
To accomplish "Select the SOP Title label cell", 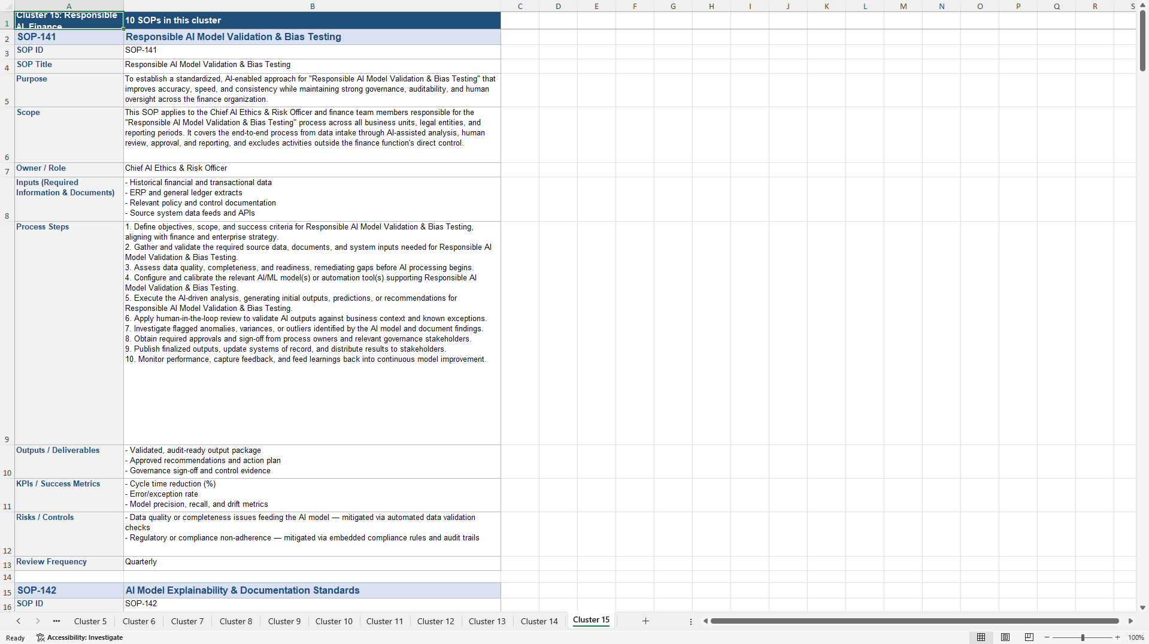I will click(69, 66).
